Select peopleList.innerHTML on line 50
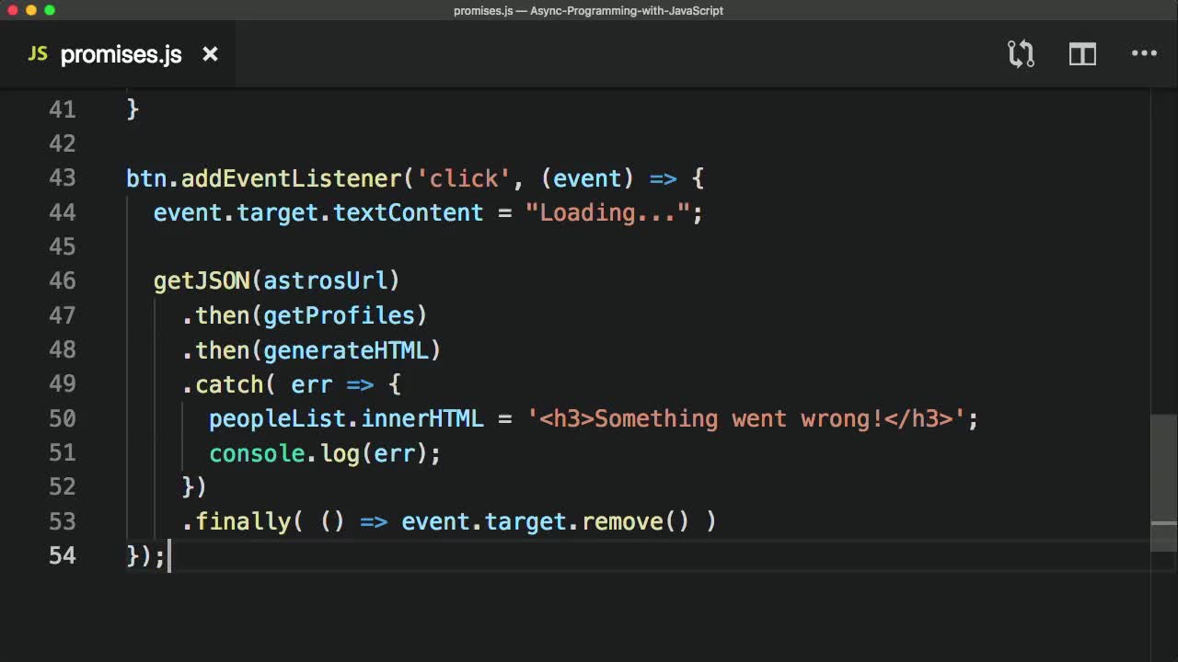The height and width of the screenshot is (662, 1178). (x=345, y=418)
